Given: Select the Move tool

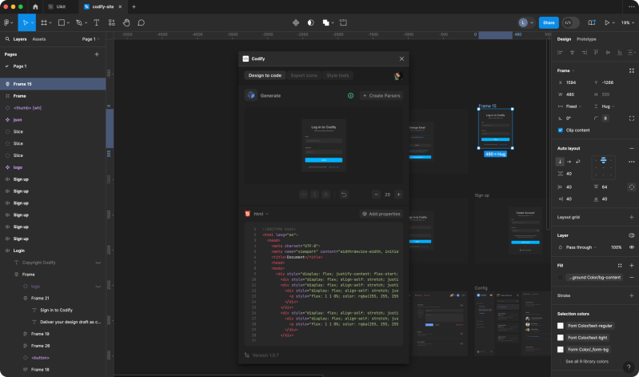Looking at the screenshot, I should pos(26,23).
